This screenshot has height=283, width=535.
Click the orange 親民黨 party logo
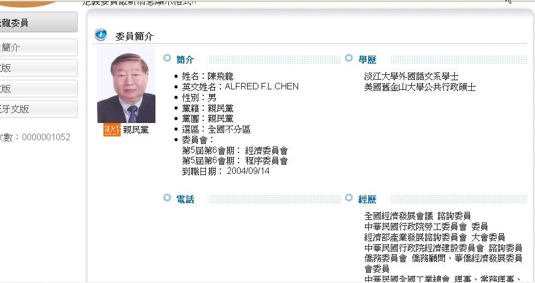click(112, 130)
